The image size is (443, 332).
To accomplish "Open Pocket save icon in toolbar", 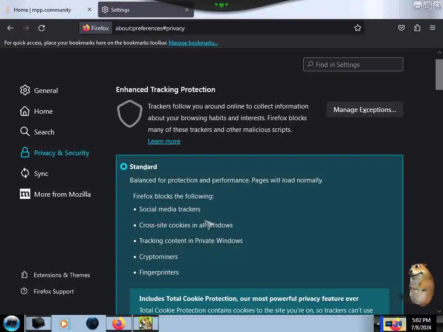I will click(x=401, y=28).
